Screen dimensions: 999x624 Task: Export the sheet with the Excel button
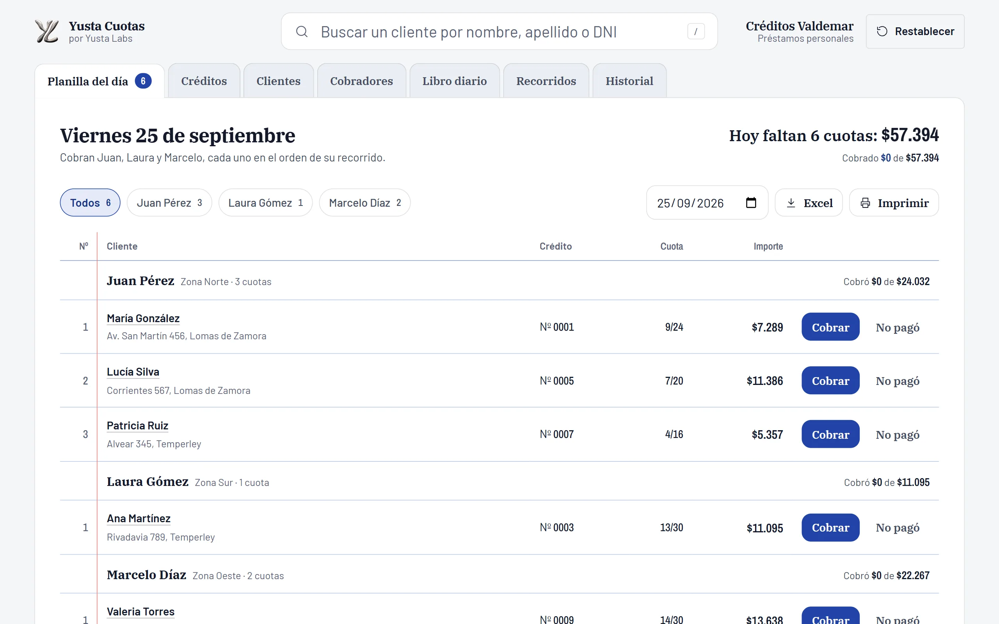pos(809,203)
